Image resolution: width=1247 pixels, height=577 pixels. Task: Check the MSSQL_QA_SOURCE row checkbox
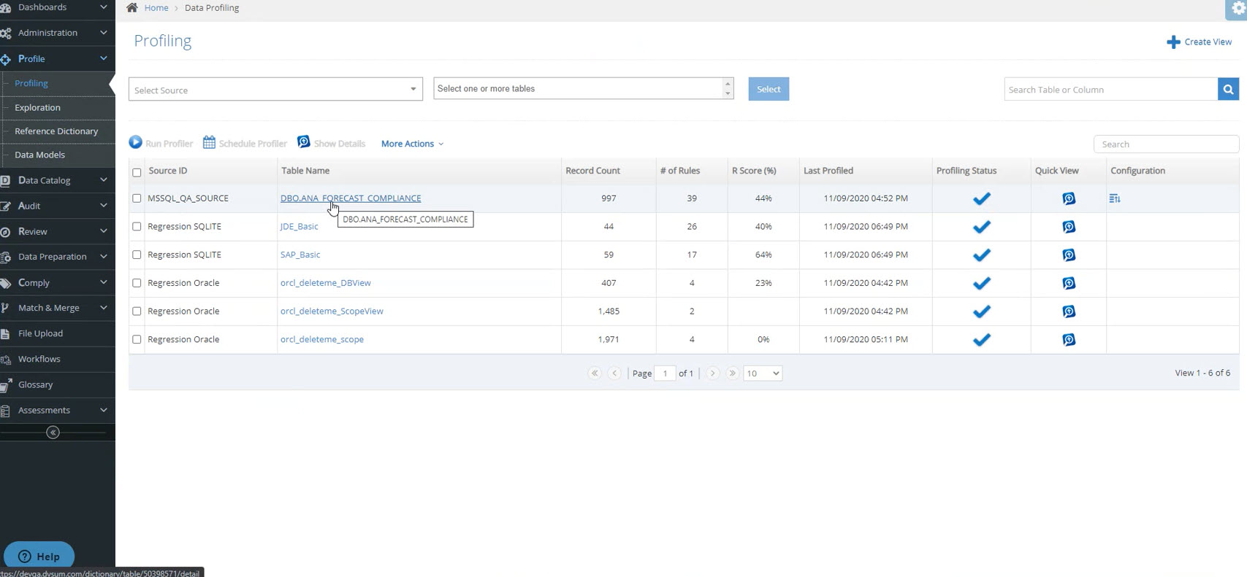coord(137,198)
